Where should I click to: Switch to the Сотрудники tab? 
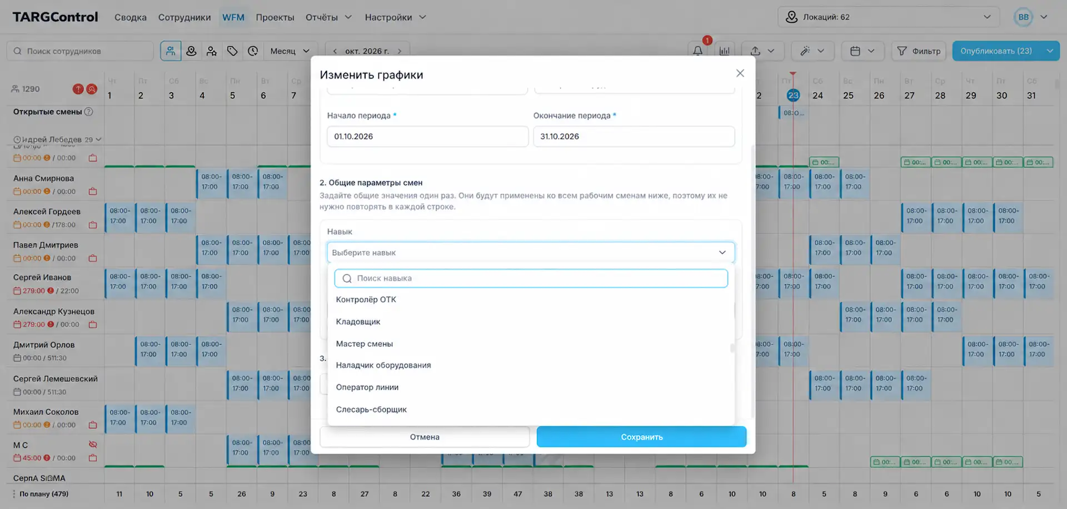point(185,17)
